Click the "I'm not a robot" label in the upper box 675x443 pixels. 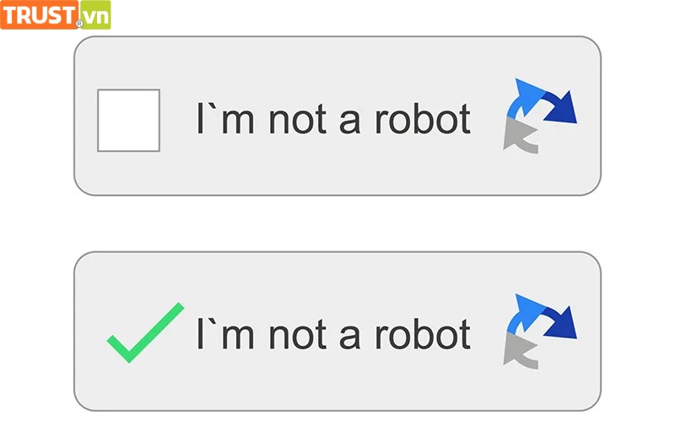(x=333, y=118)
